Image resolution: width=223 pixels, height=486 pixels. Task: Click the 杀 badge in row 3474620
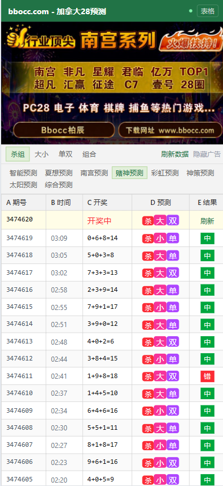point(148,221)
